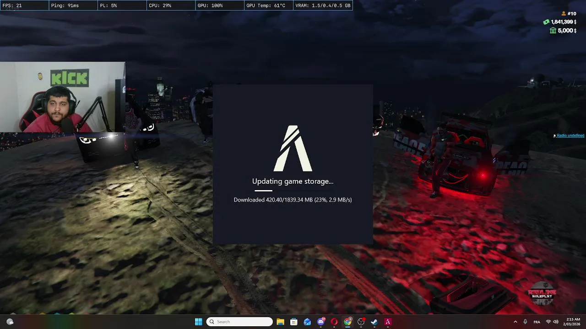Click the FPS: 21 overlay readout
This screenshot has width=586, height=329.
point(24,5)
